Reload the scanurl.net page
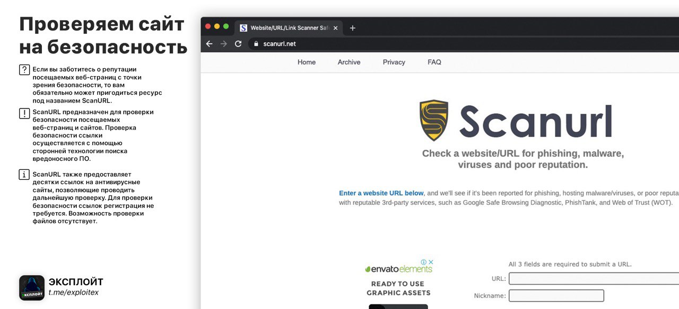 [x=238, y=44]
